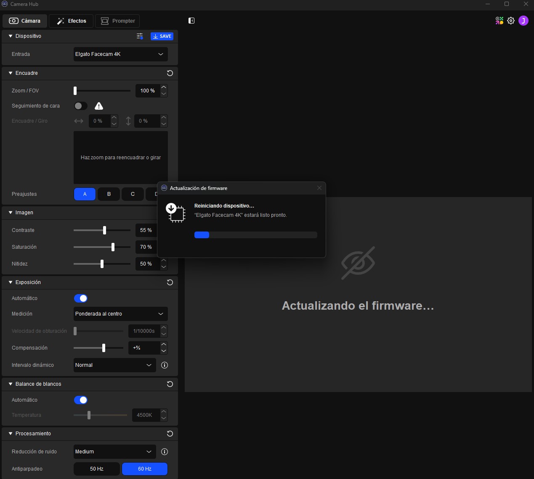Collapse the Imagen section
The height and width of the screenshot is (479, 534).
(x=11, y=213)
